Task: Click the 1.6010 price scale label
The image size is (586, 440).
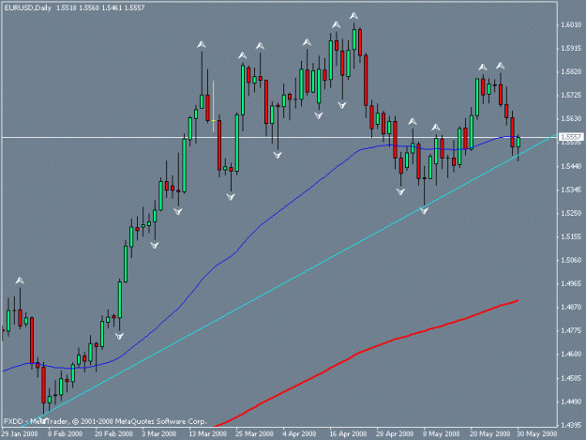Action: [571, 24]
